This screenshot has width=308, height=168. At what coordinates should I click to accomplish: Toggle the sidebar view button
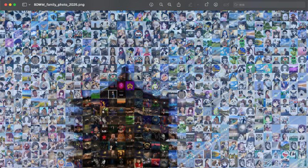[x=24, y=5]
